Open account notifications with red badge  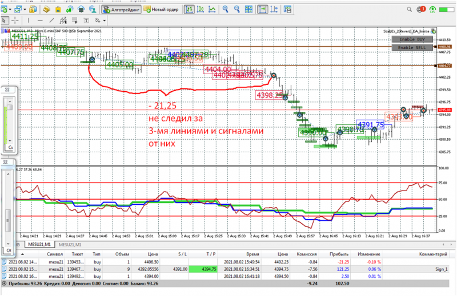tap(421, 9)
